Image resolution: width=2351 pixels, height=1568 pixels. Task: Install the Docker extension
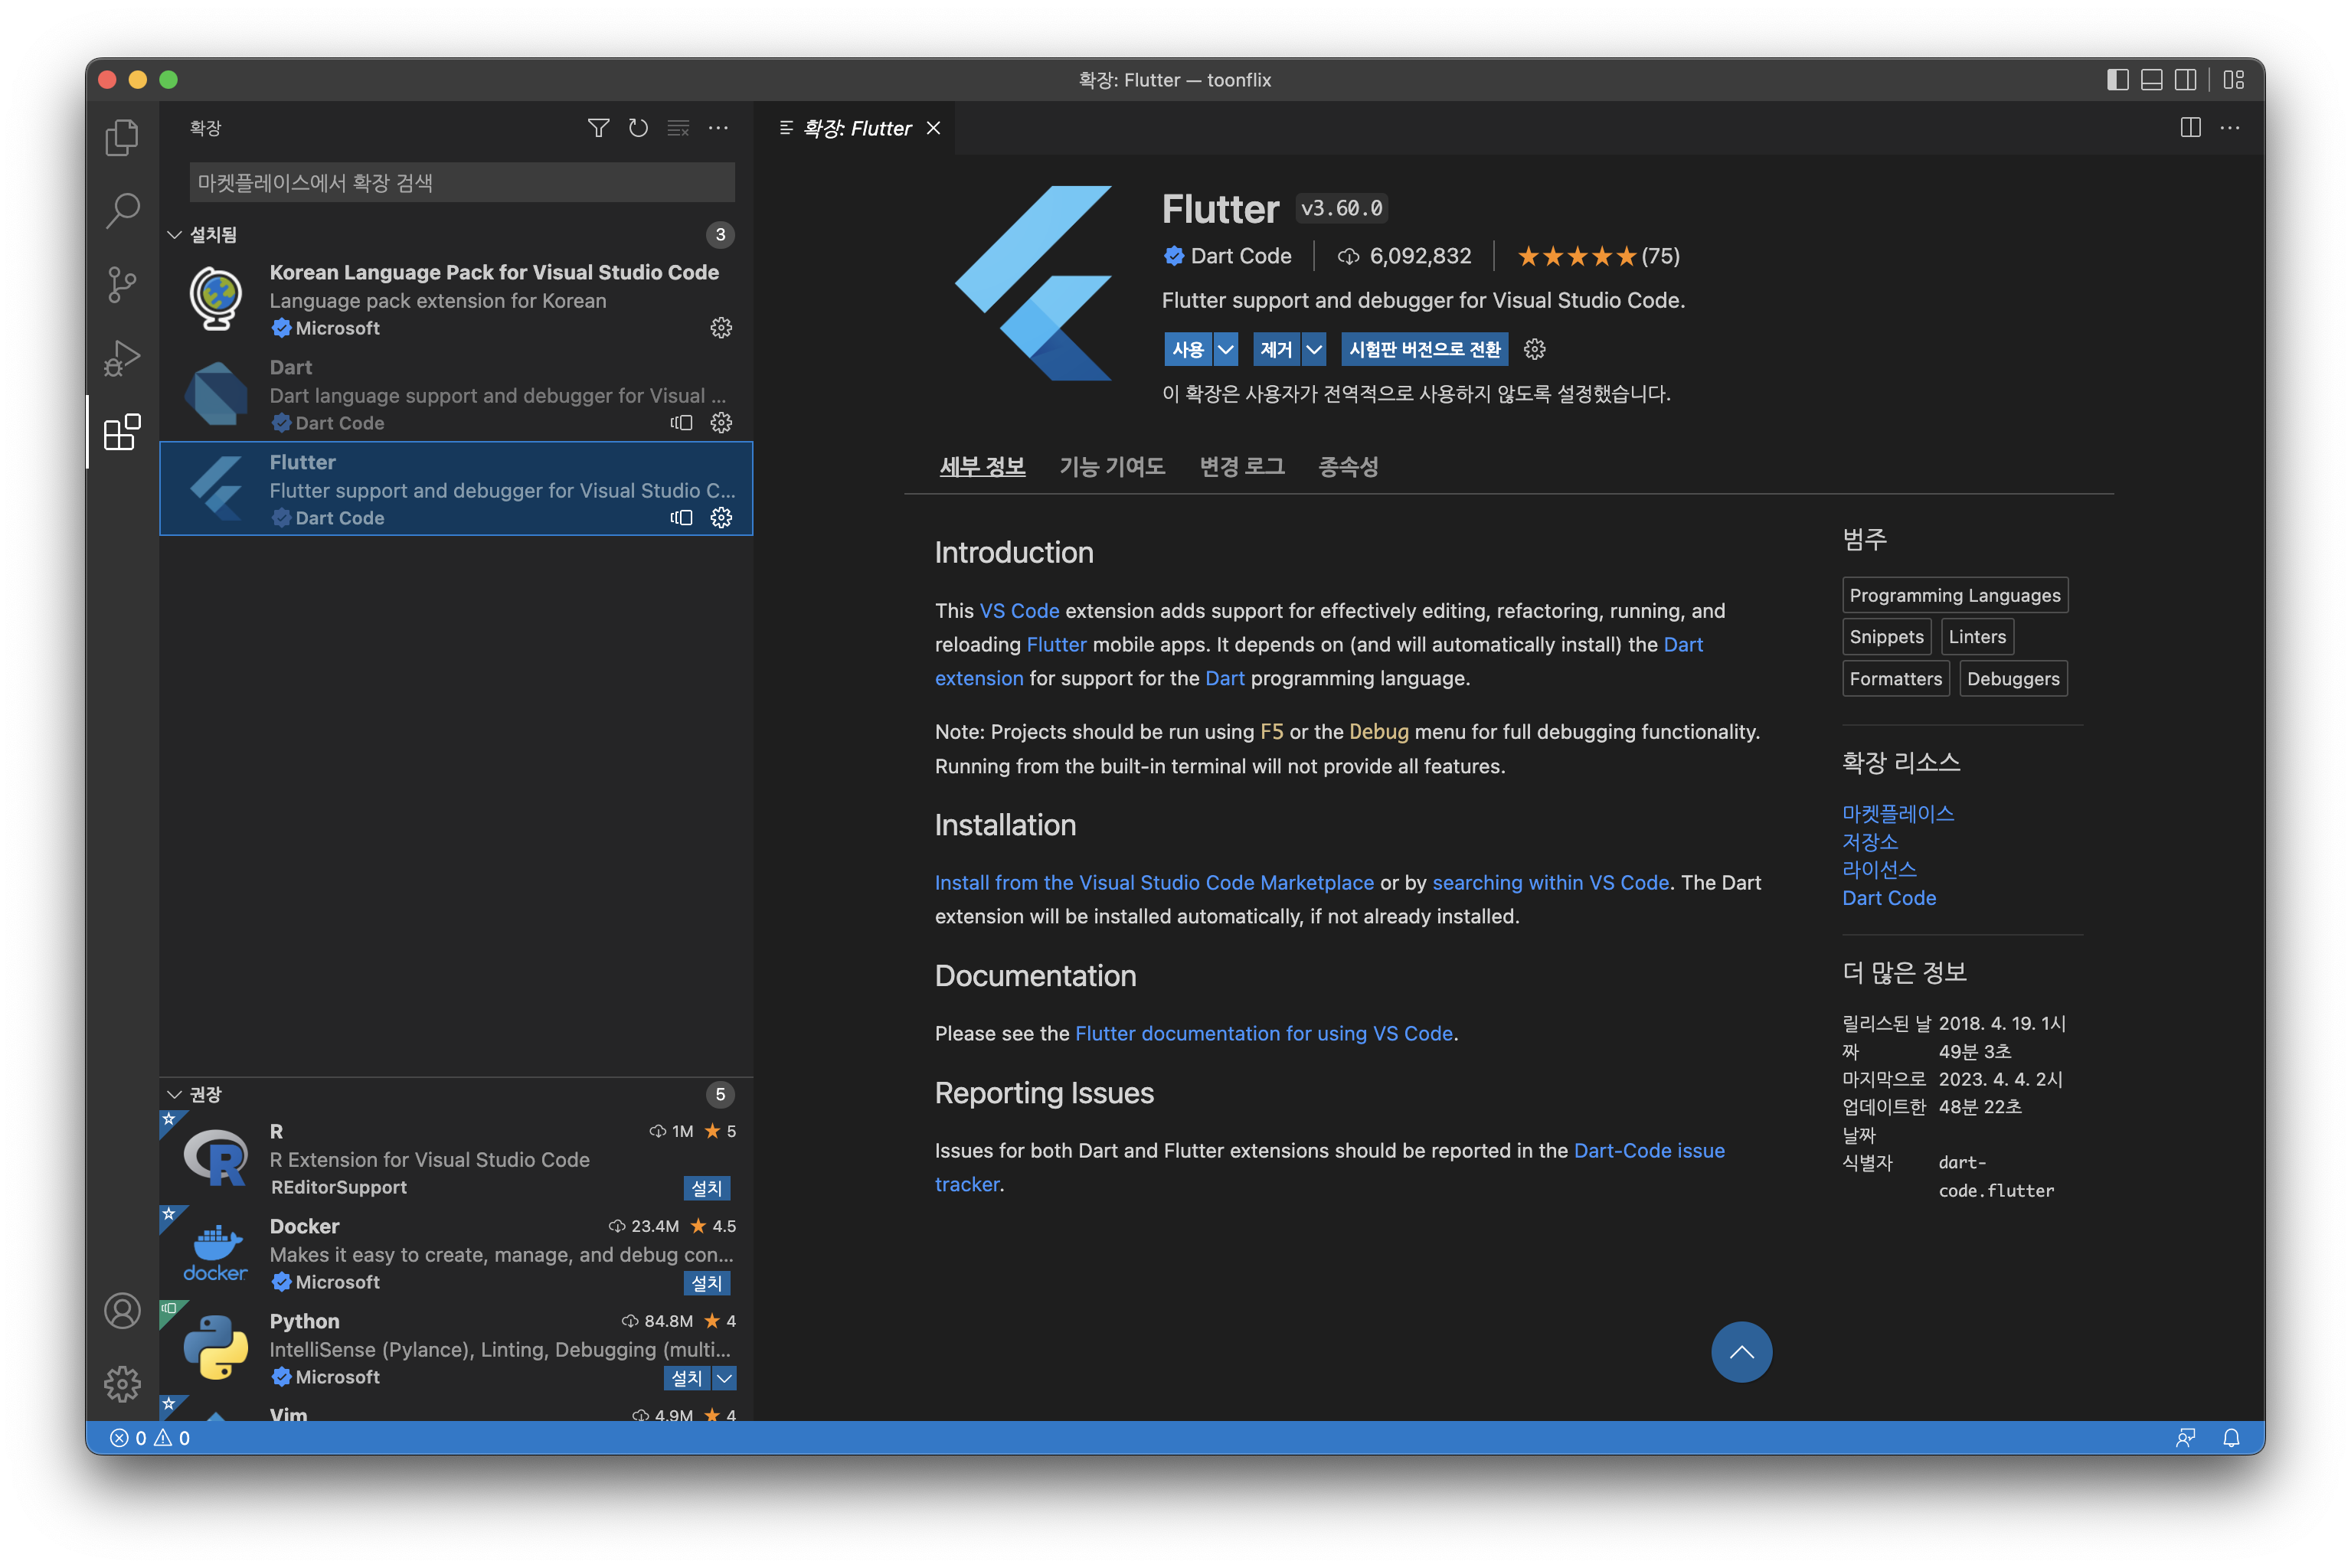click(707, 1283)
